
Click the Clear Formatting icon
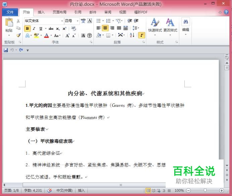(x=73, y=28)
